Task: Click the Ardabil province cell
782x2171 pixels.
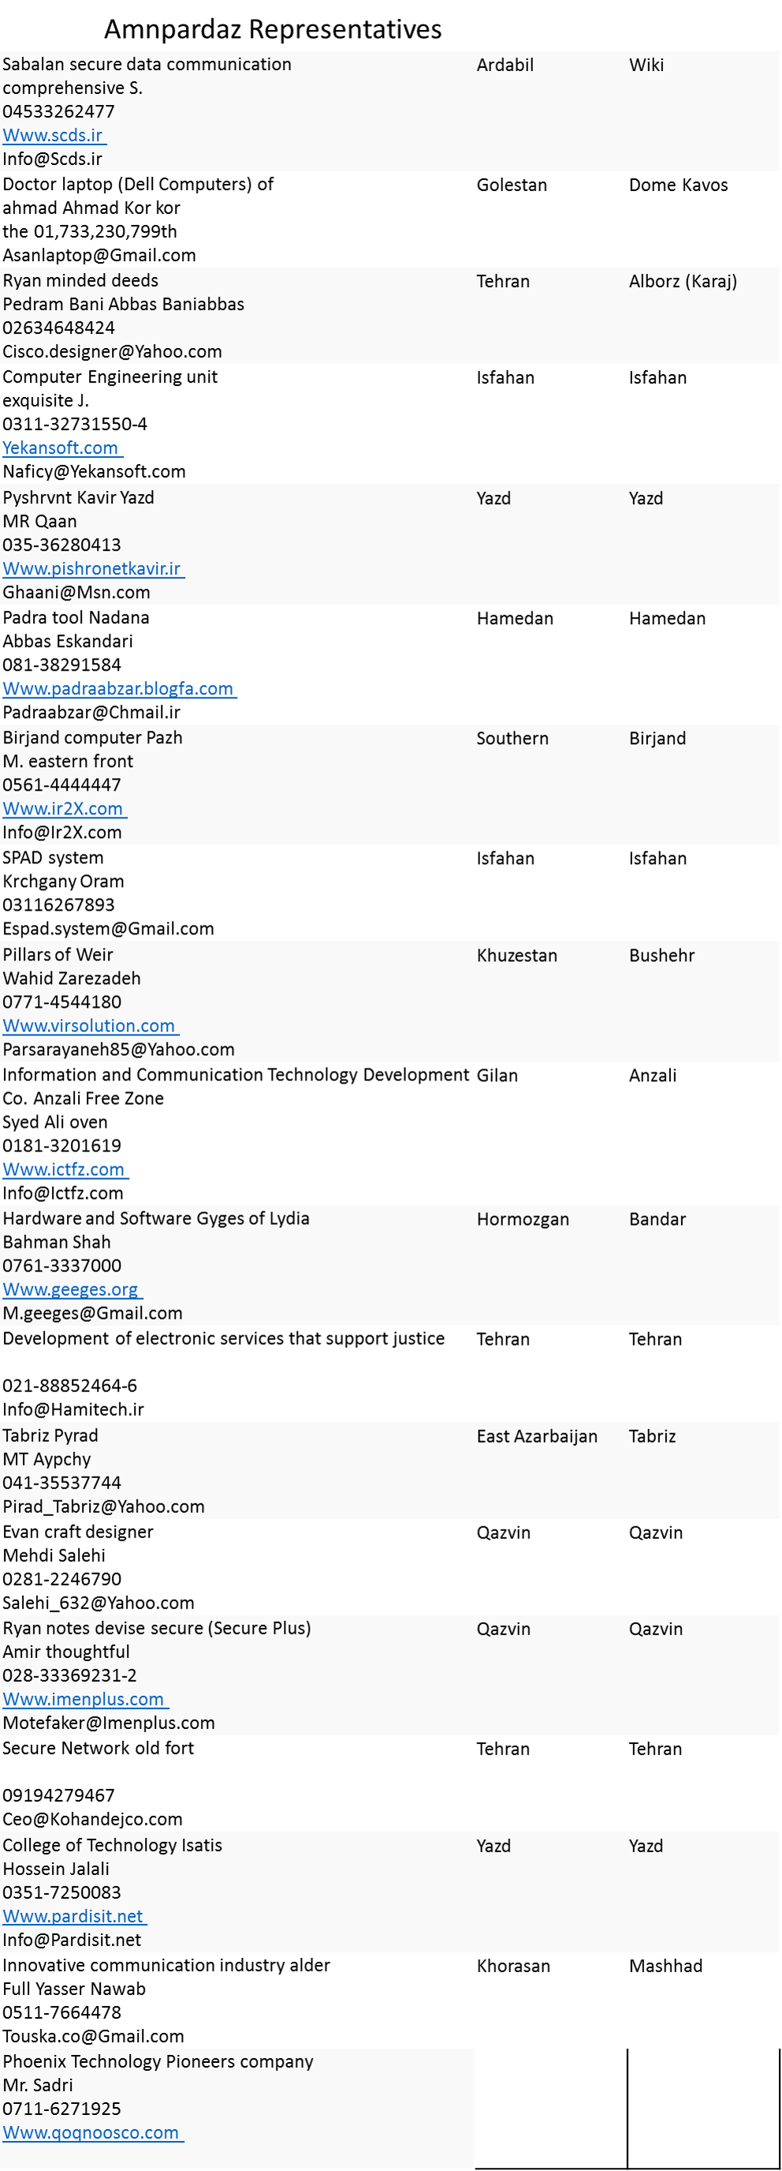Action: pyautogui.click(x=505, y=65)
